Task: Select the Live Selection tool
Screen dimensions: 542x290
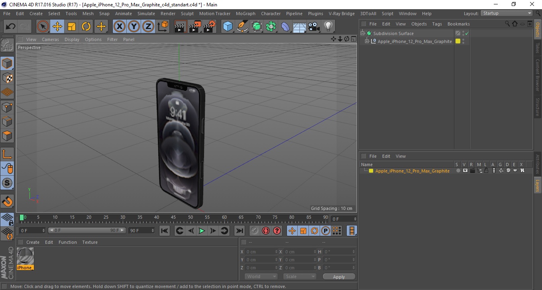Action: 43,27
